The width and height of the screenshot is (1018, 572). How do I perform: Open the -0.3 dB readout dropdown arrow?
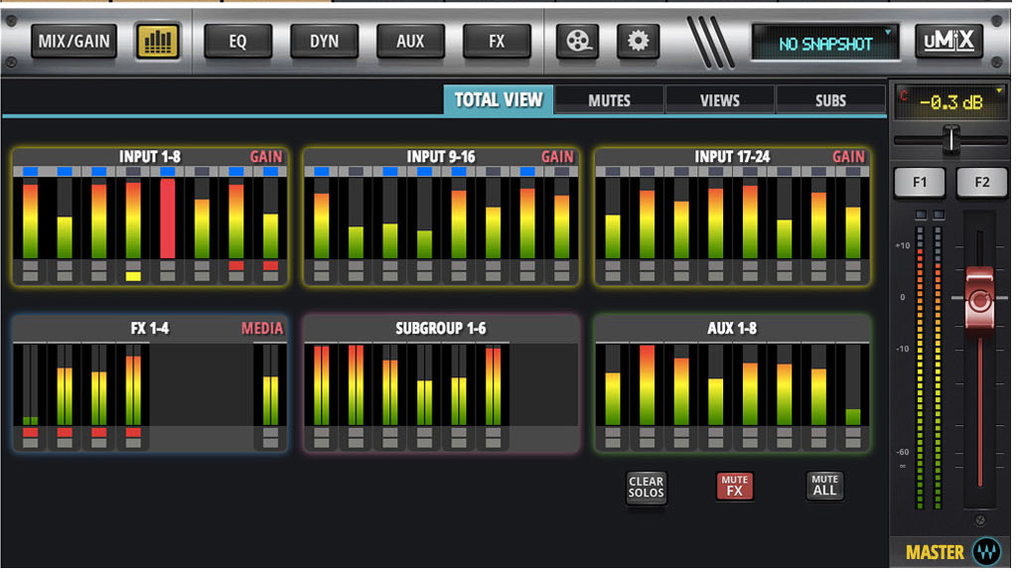pyautogui.click(x=999, y=91)
